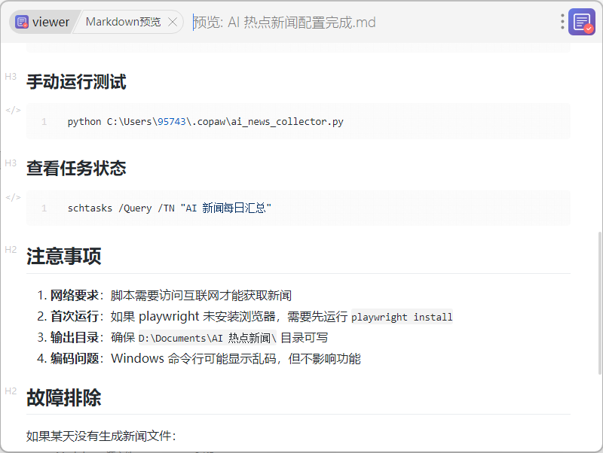This screenshot has height=453, width=603.
Task: Open the three-dot more options menu
Action: pos(562,22)
